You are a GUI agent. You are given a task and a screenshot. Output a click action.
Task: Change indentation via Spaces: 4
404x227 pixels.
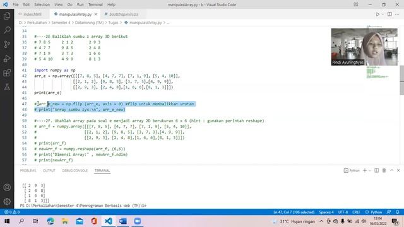(326, 212)
